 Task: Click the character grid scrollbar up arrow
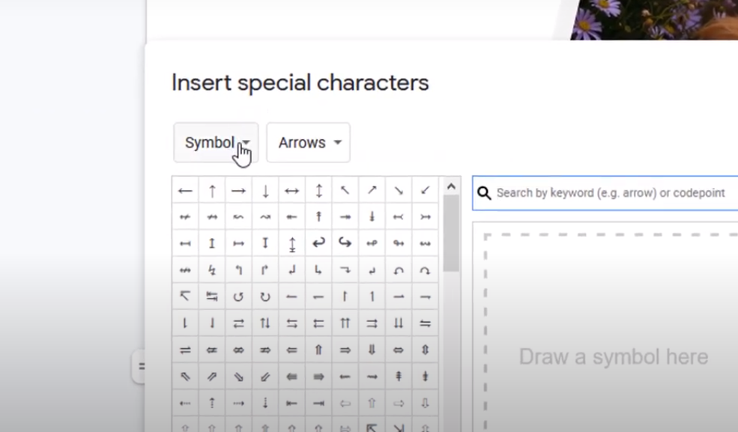[x=451, y=186]
